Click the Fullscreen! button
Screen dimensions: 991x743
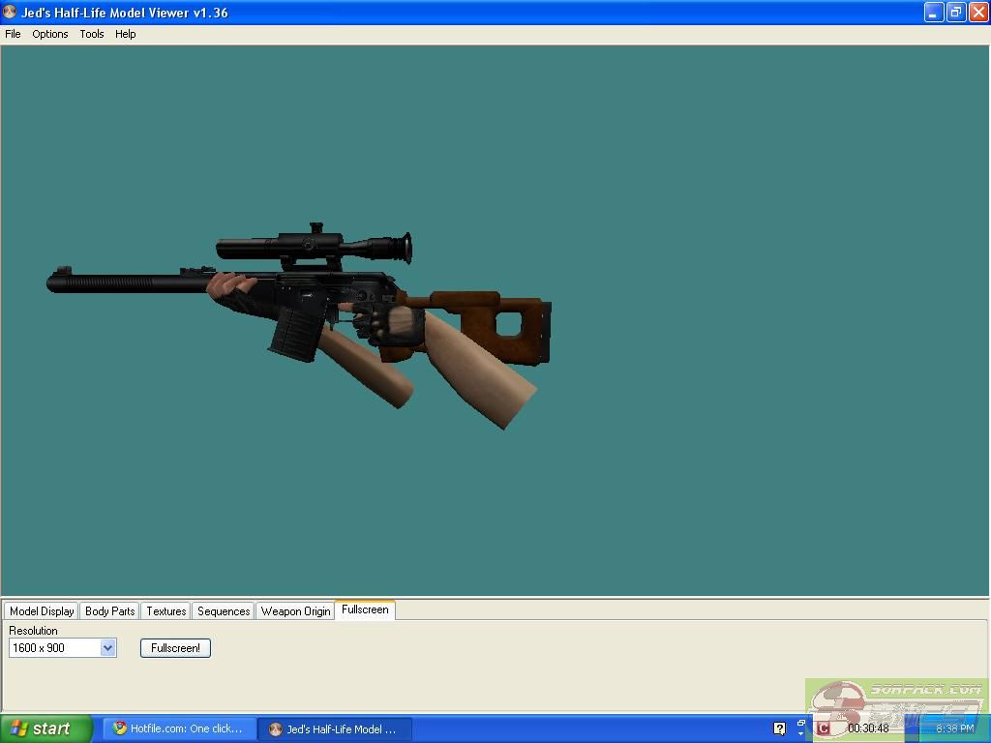(x=176, y=647)
